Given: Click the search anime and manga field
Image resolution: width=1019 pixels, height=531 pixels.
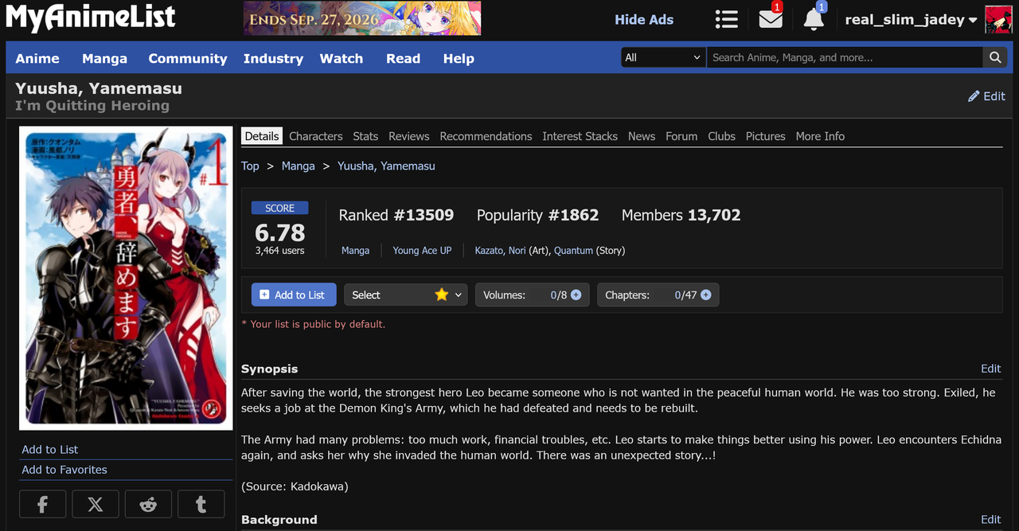Looking at the screenshot, I should point(845,57).
